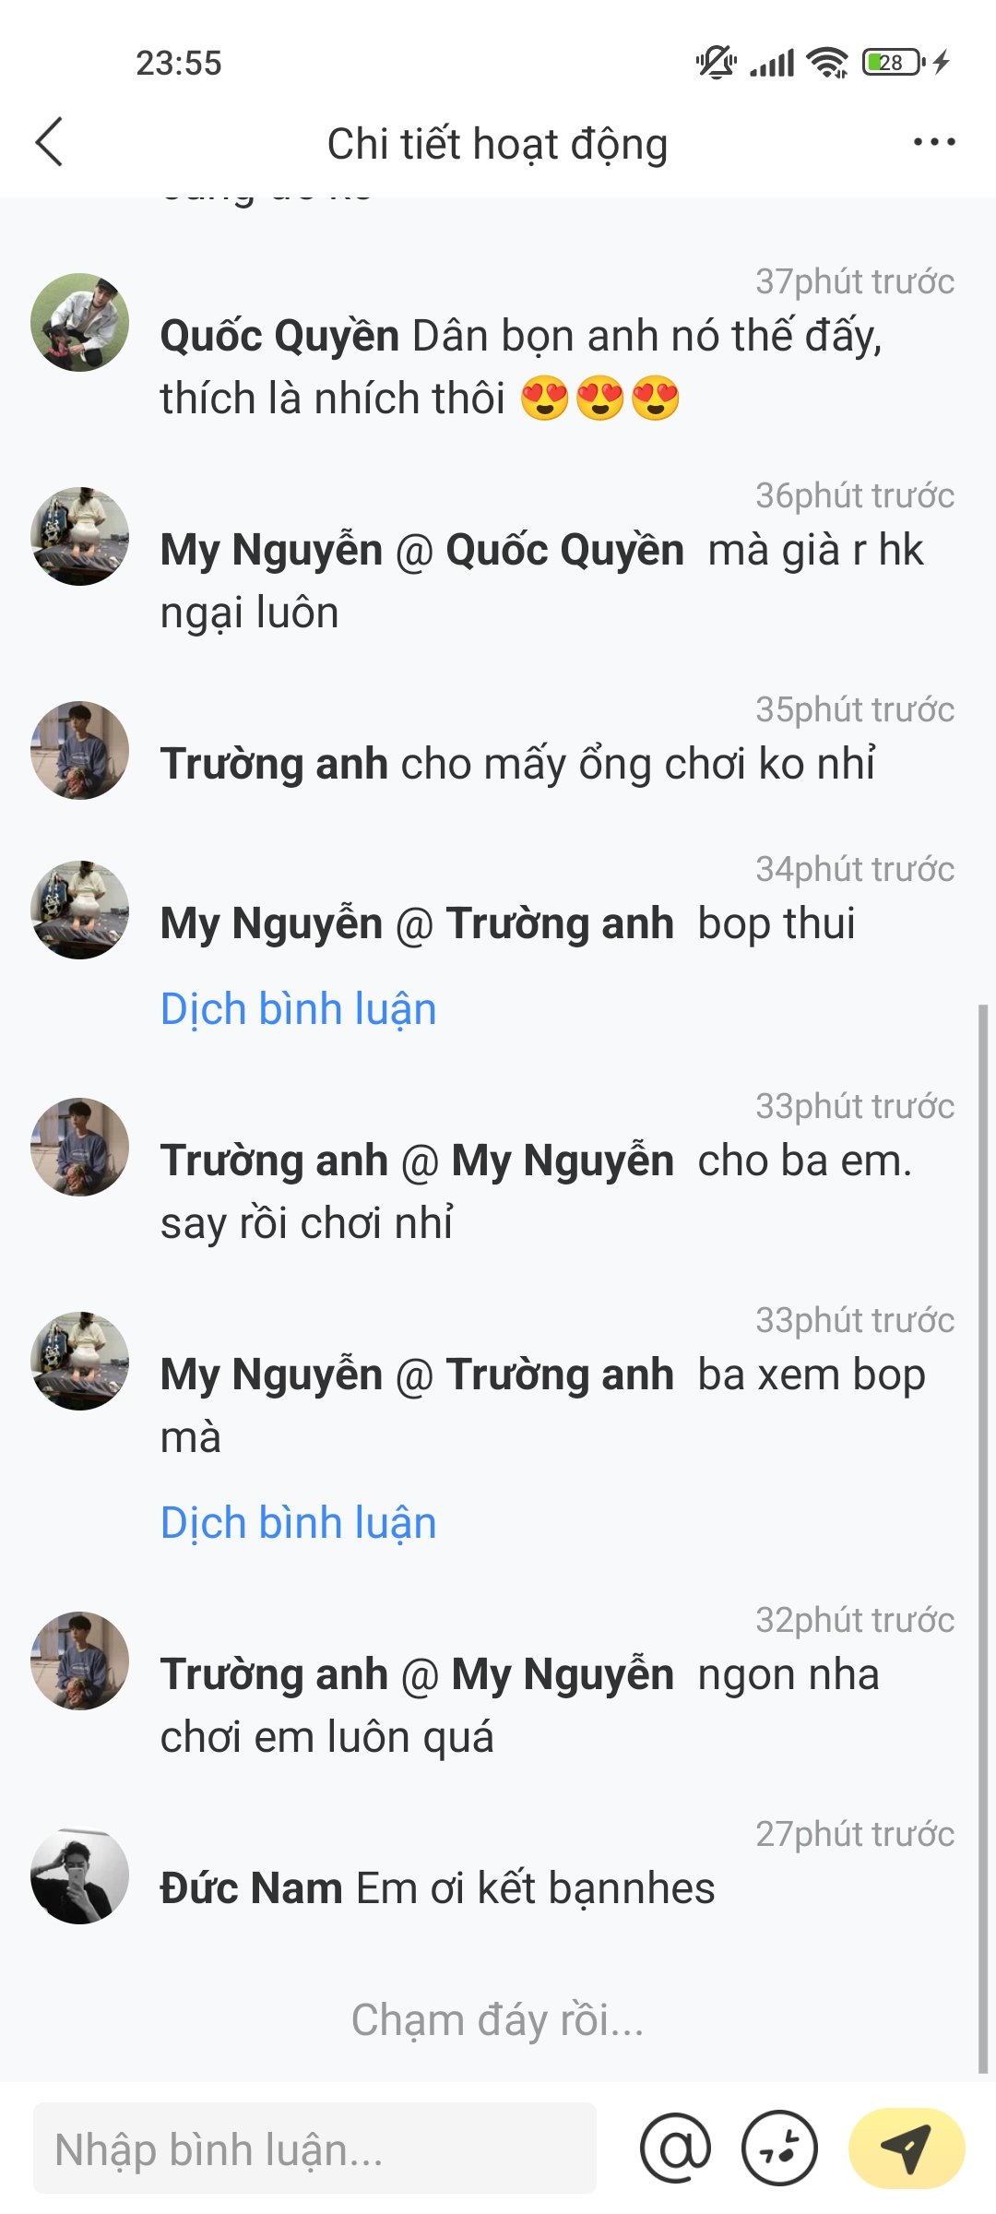Tap the "ngon nha chơi em luôn quá" comment
This screenshot has height=2214, width=996.
520,1706
